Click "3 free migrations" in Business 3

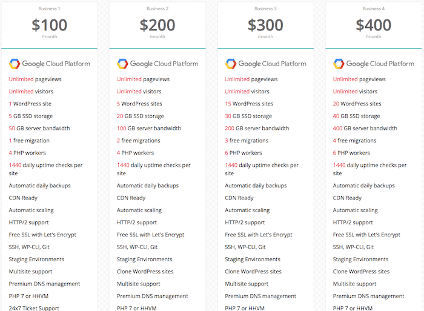tap(247, 141)
